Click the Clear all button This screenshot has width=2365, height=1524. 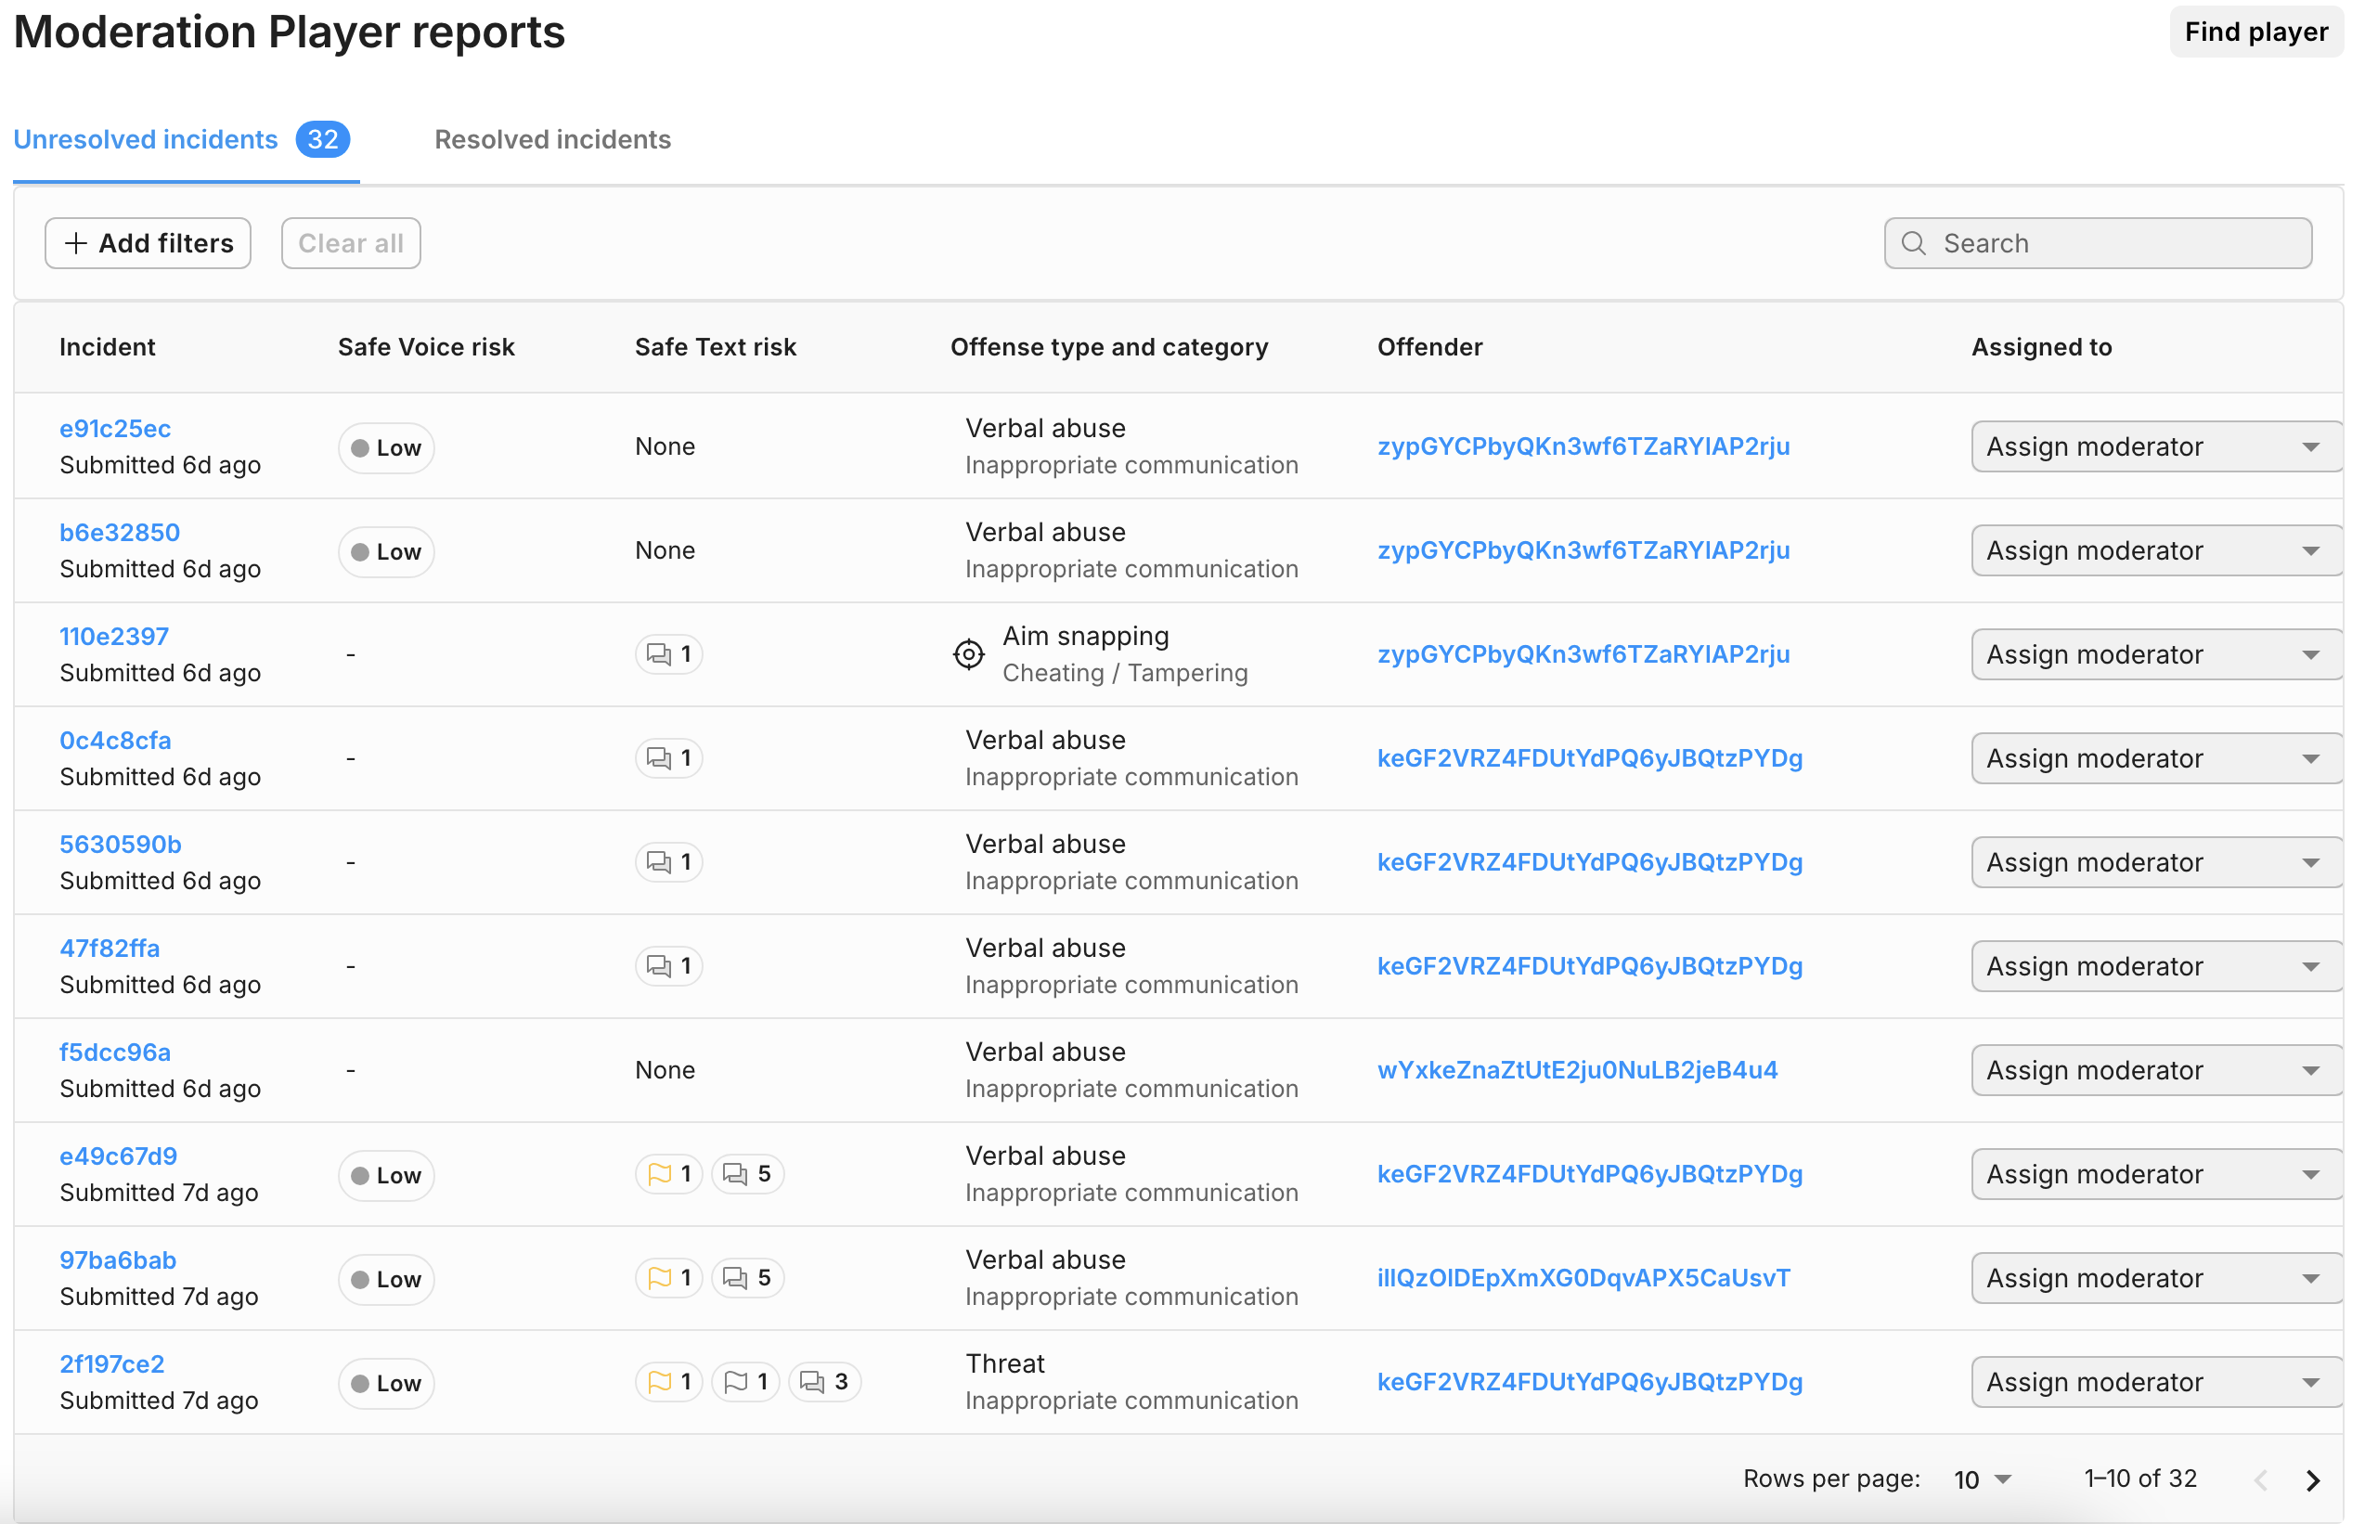point(351,242)
